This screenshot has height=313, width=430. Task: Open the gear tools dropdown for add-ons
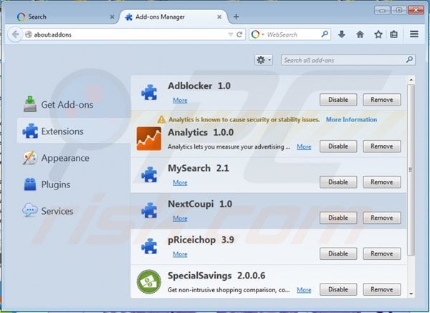[x=264, y=60]
